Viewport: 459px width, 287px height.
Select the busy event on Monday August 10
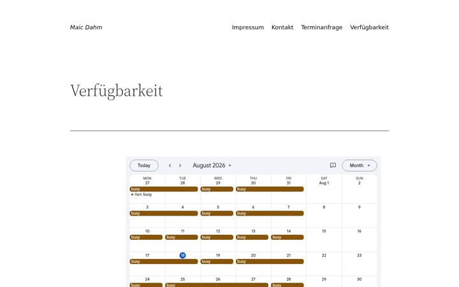click(146, 237)
